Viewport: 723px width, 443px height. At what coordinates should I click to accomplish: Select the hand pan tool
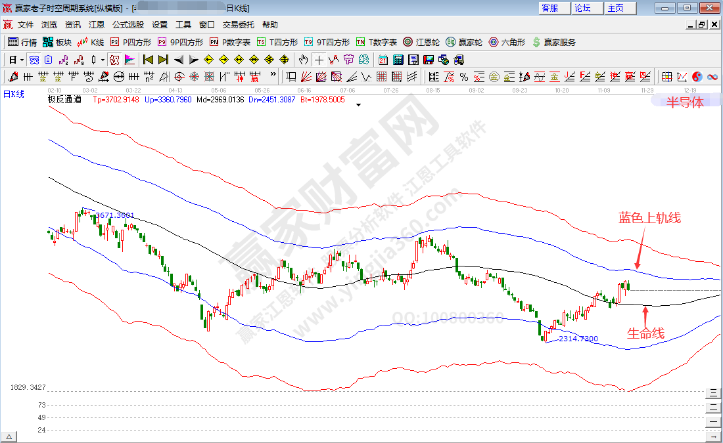303,60
